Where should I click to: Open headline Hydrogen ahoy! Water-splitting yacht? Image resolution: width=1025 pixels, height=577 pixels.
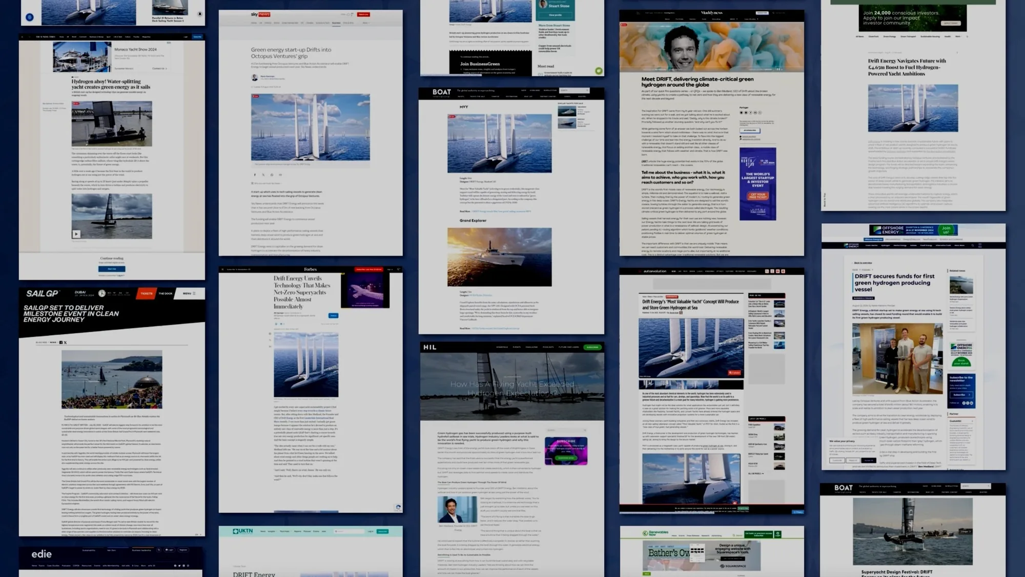[111, 84]
